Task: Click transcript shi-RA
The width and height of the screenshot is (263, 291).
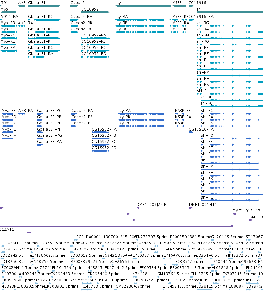Action: pos(230,32)
